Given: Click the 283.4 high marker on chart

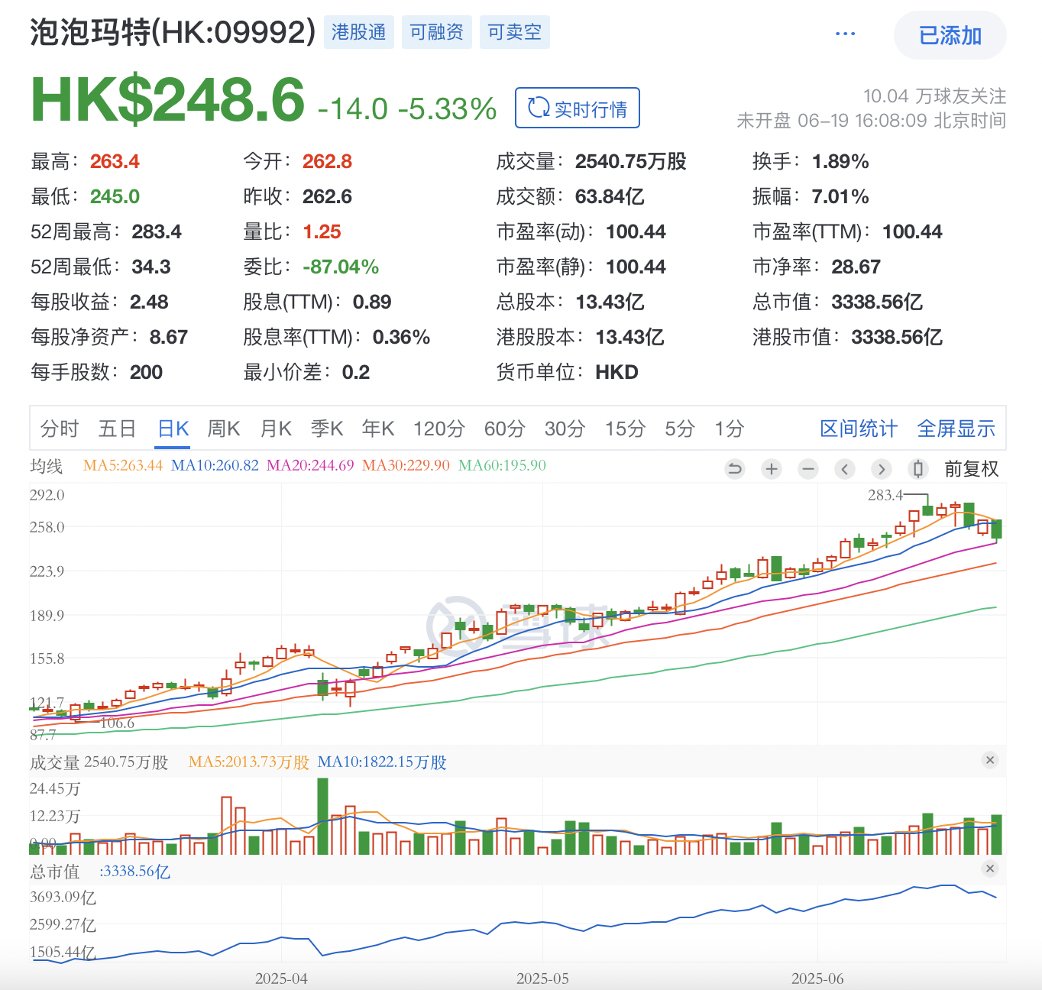Looking at the screenshot, I should coord(885,495).
